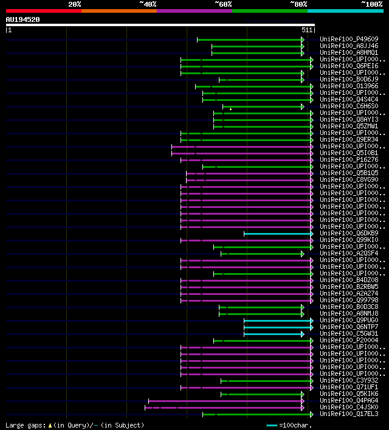Select UniRef100_Q99798 hit name
This screenshot has height=430, width=389.
tap(349, 300)
